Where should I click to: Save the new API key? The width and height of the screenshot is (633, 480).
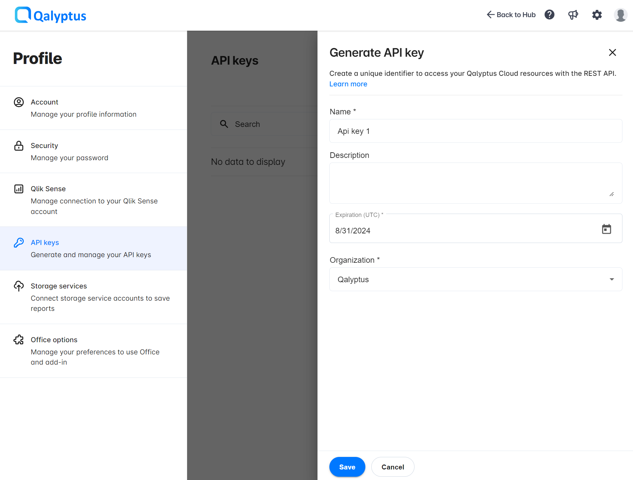pos(347,466)
